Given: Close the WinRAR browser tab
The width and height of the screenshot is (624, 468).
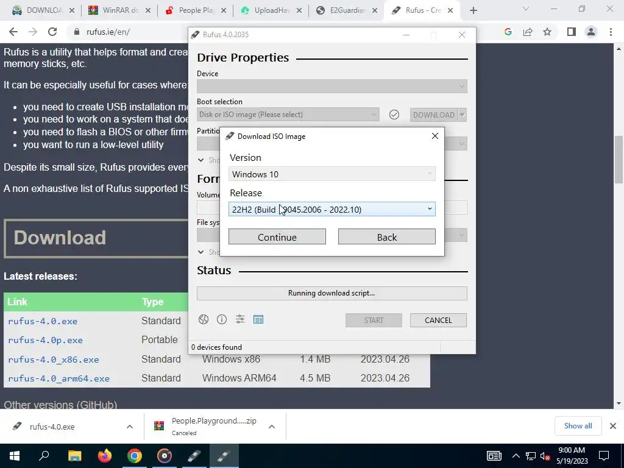Looking at the screenshot, I should pos(147,11).
